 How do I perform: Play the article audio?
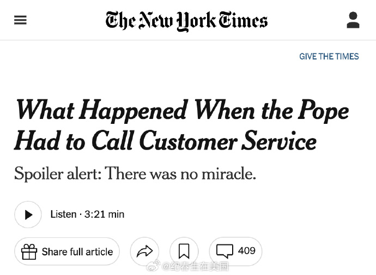(28, 214)
